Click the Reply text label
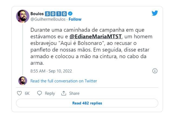 click(49, 93)
